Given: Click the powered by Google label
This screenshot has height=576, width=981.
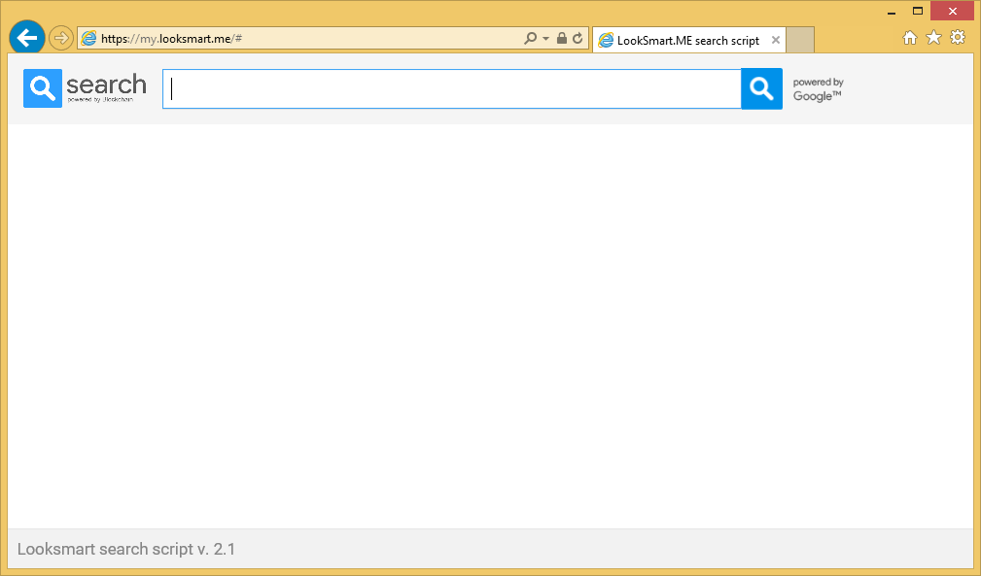Looking at the screenshot, I should coord(818,89).
